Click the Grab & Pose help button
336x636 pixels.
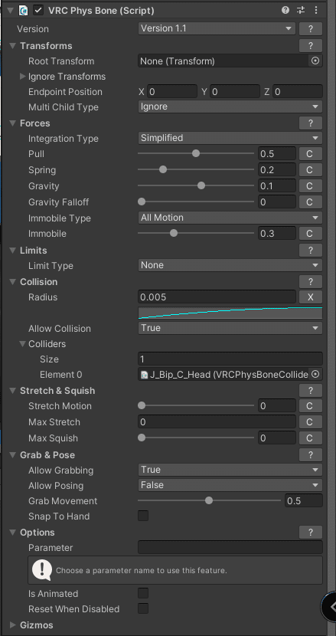click(311, 454)
